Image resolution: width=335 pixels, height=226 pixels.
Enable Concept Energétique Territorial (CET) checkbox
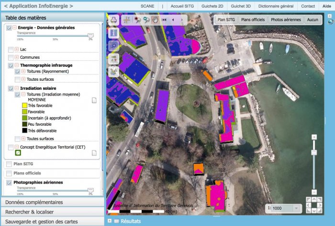(x=11, y=147)
